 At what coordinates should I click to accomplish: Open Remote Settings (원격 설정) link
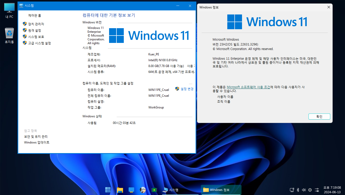(34, 30)
